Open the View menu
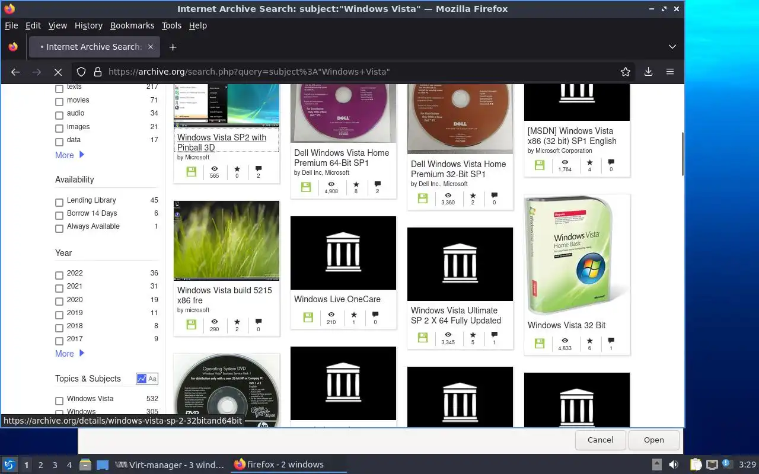759x474 pixels. coord(58,25)
